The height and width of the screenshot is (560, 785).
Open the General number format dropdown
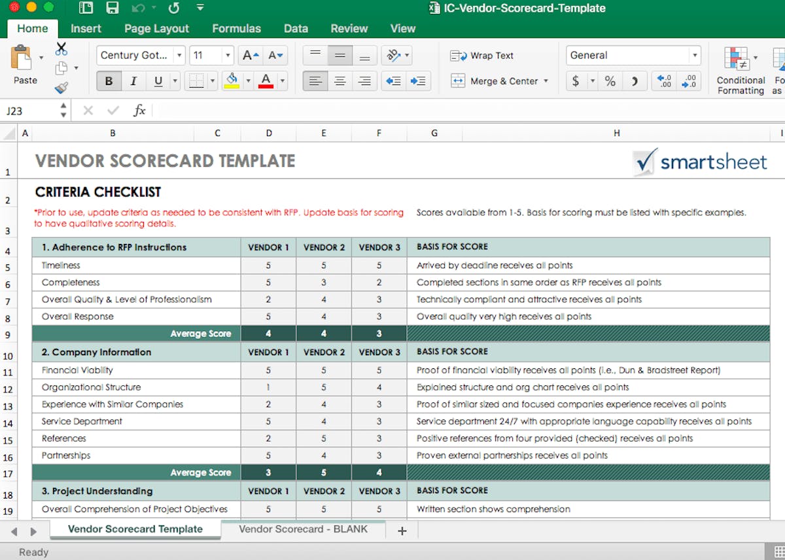pos(695,55)
